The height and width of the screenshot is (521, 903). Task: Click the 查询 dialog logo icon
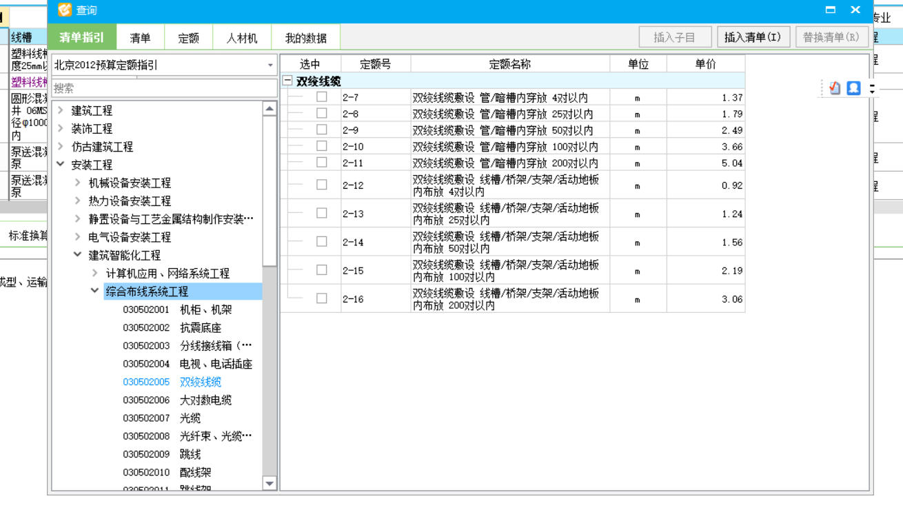(x=65, y=10)
